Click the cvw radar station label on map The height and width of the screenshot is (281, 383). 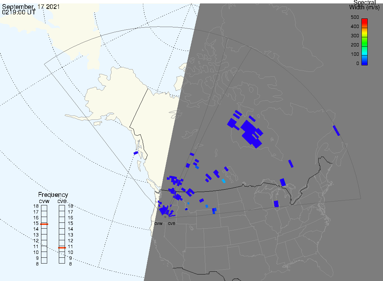pyautogui.click(x=158, y=223)
